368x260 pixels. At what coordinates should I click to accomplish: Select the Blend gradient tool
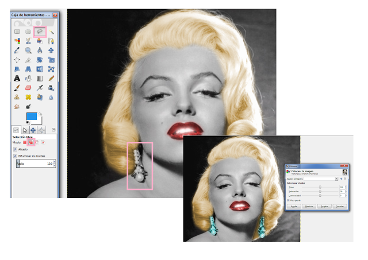pyautogui.click(x=40, y=78)
